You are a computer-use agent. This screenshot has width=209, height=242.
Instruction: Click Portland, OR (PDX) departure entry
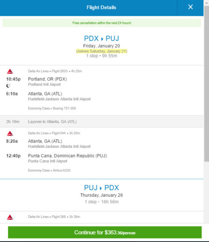[x=48, y=79]
